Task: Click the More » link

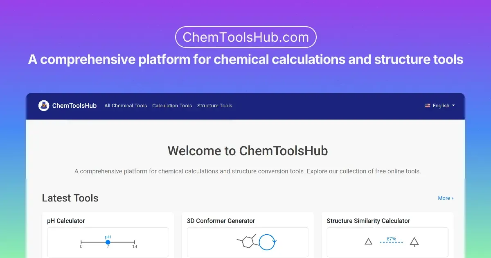Action: tap(446, 198)
